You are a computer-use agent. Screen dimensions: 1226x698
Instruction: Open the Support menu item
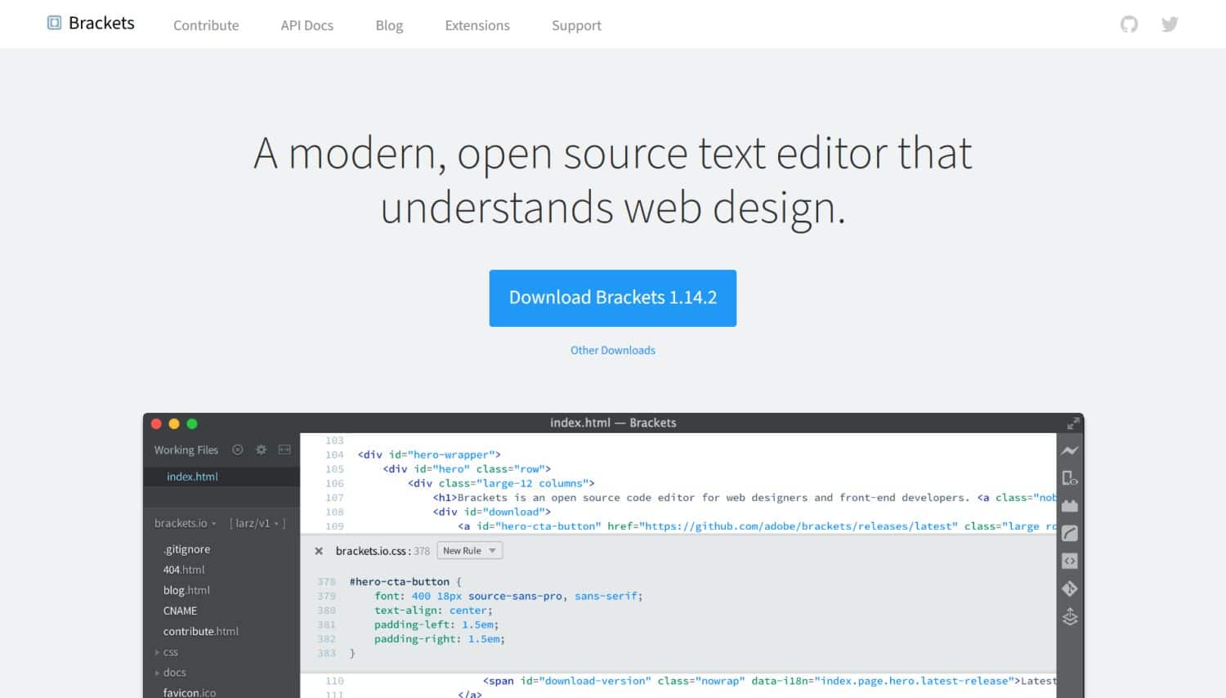[576, 25]
